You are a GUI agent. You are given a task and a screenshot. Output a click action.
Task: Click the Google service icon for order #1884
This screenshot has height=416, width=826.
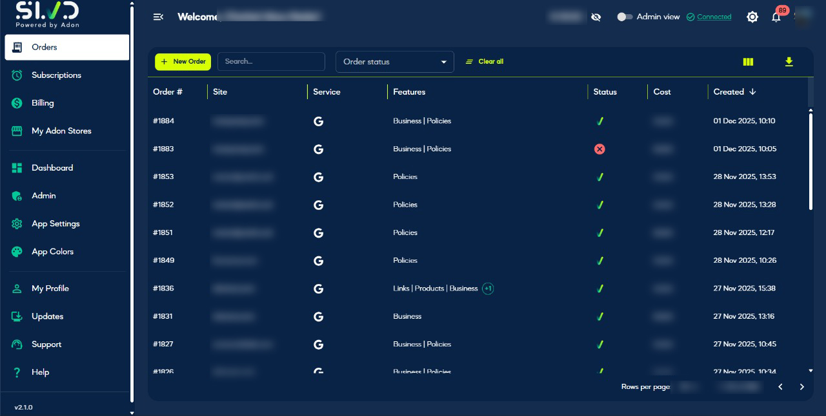pos(318,121)
